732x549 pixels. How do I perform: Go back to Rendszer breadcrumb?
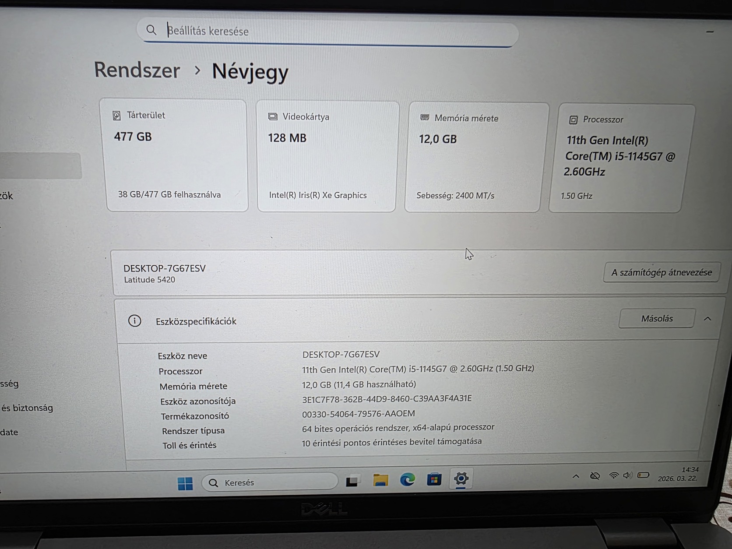[x=137, y=70]
